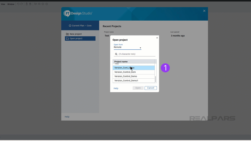This screenshot has width=251, height=141.
Task: Click Test in Recent Projects list
Action: coord(107,36)
